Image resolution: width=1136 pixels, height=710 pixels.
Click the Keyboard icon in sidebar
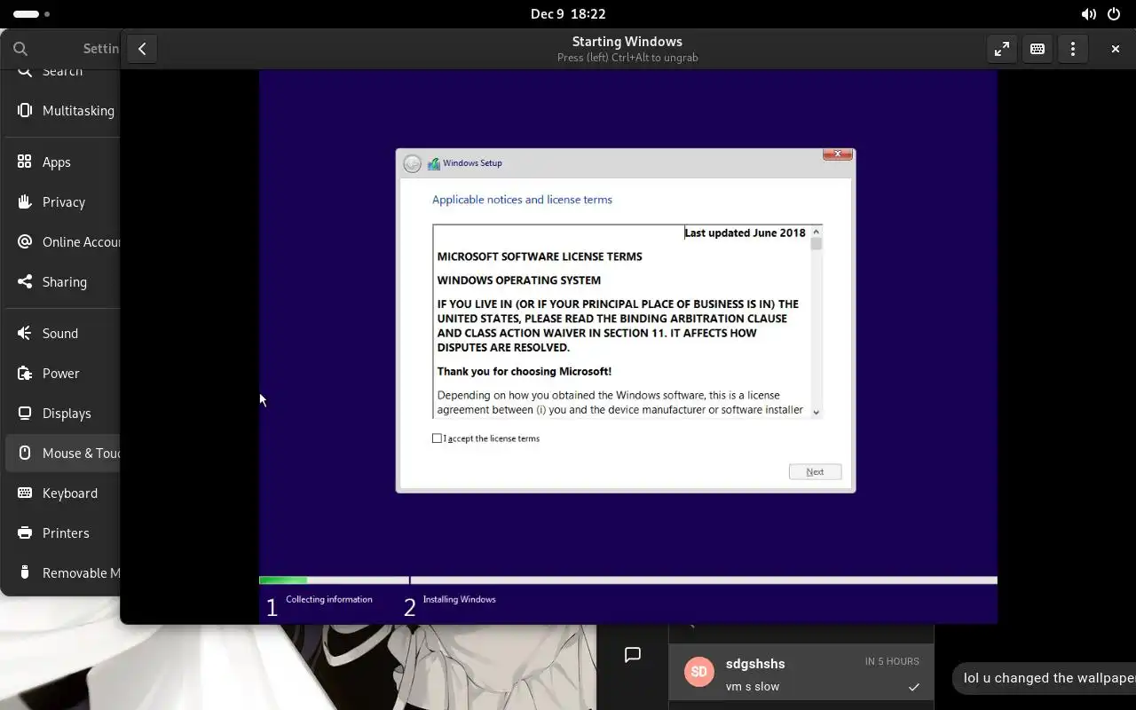point(25,493)
